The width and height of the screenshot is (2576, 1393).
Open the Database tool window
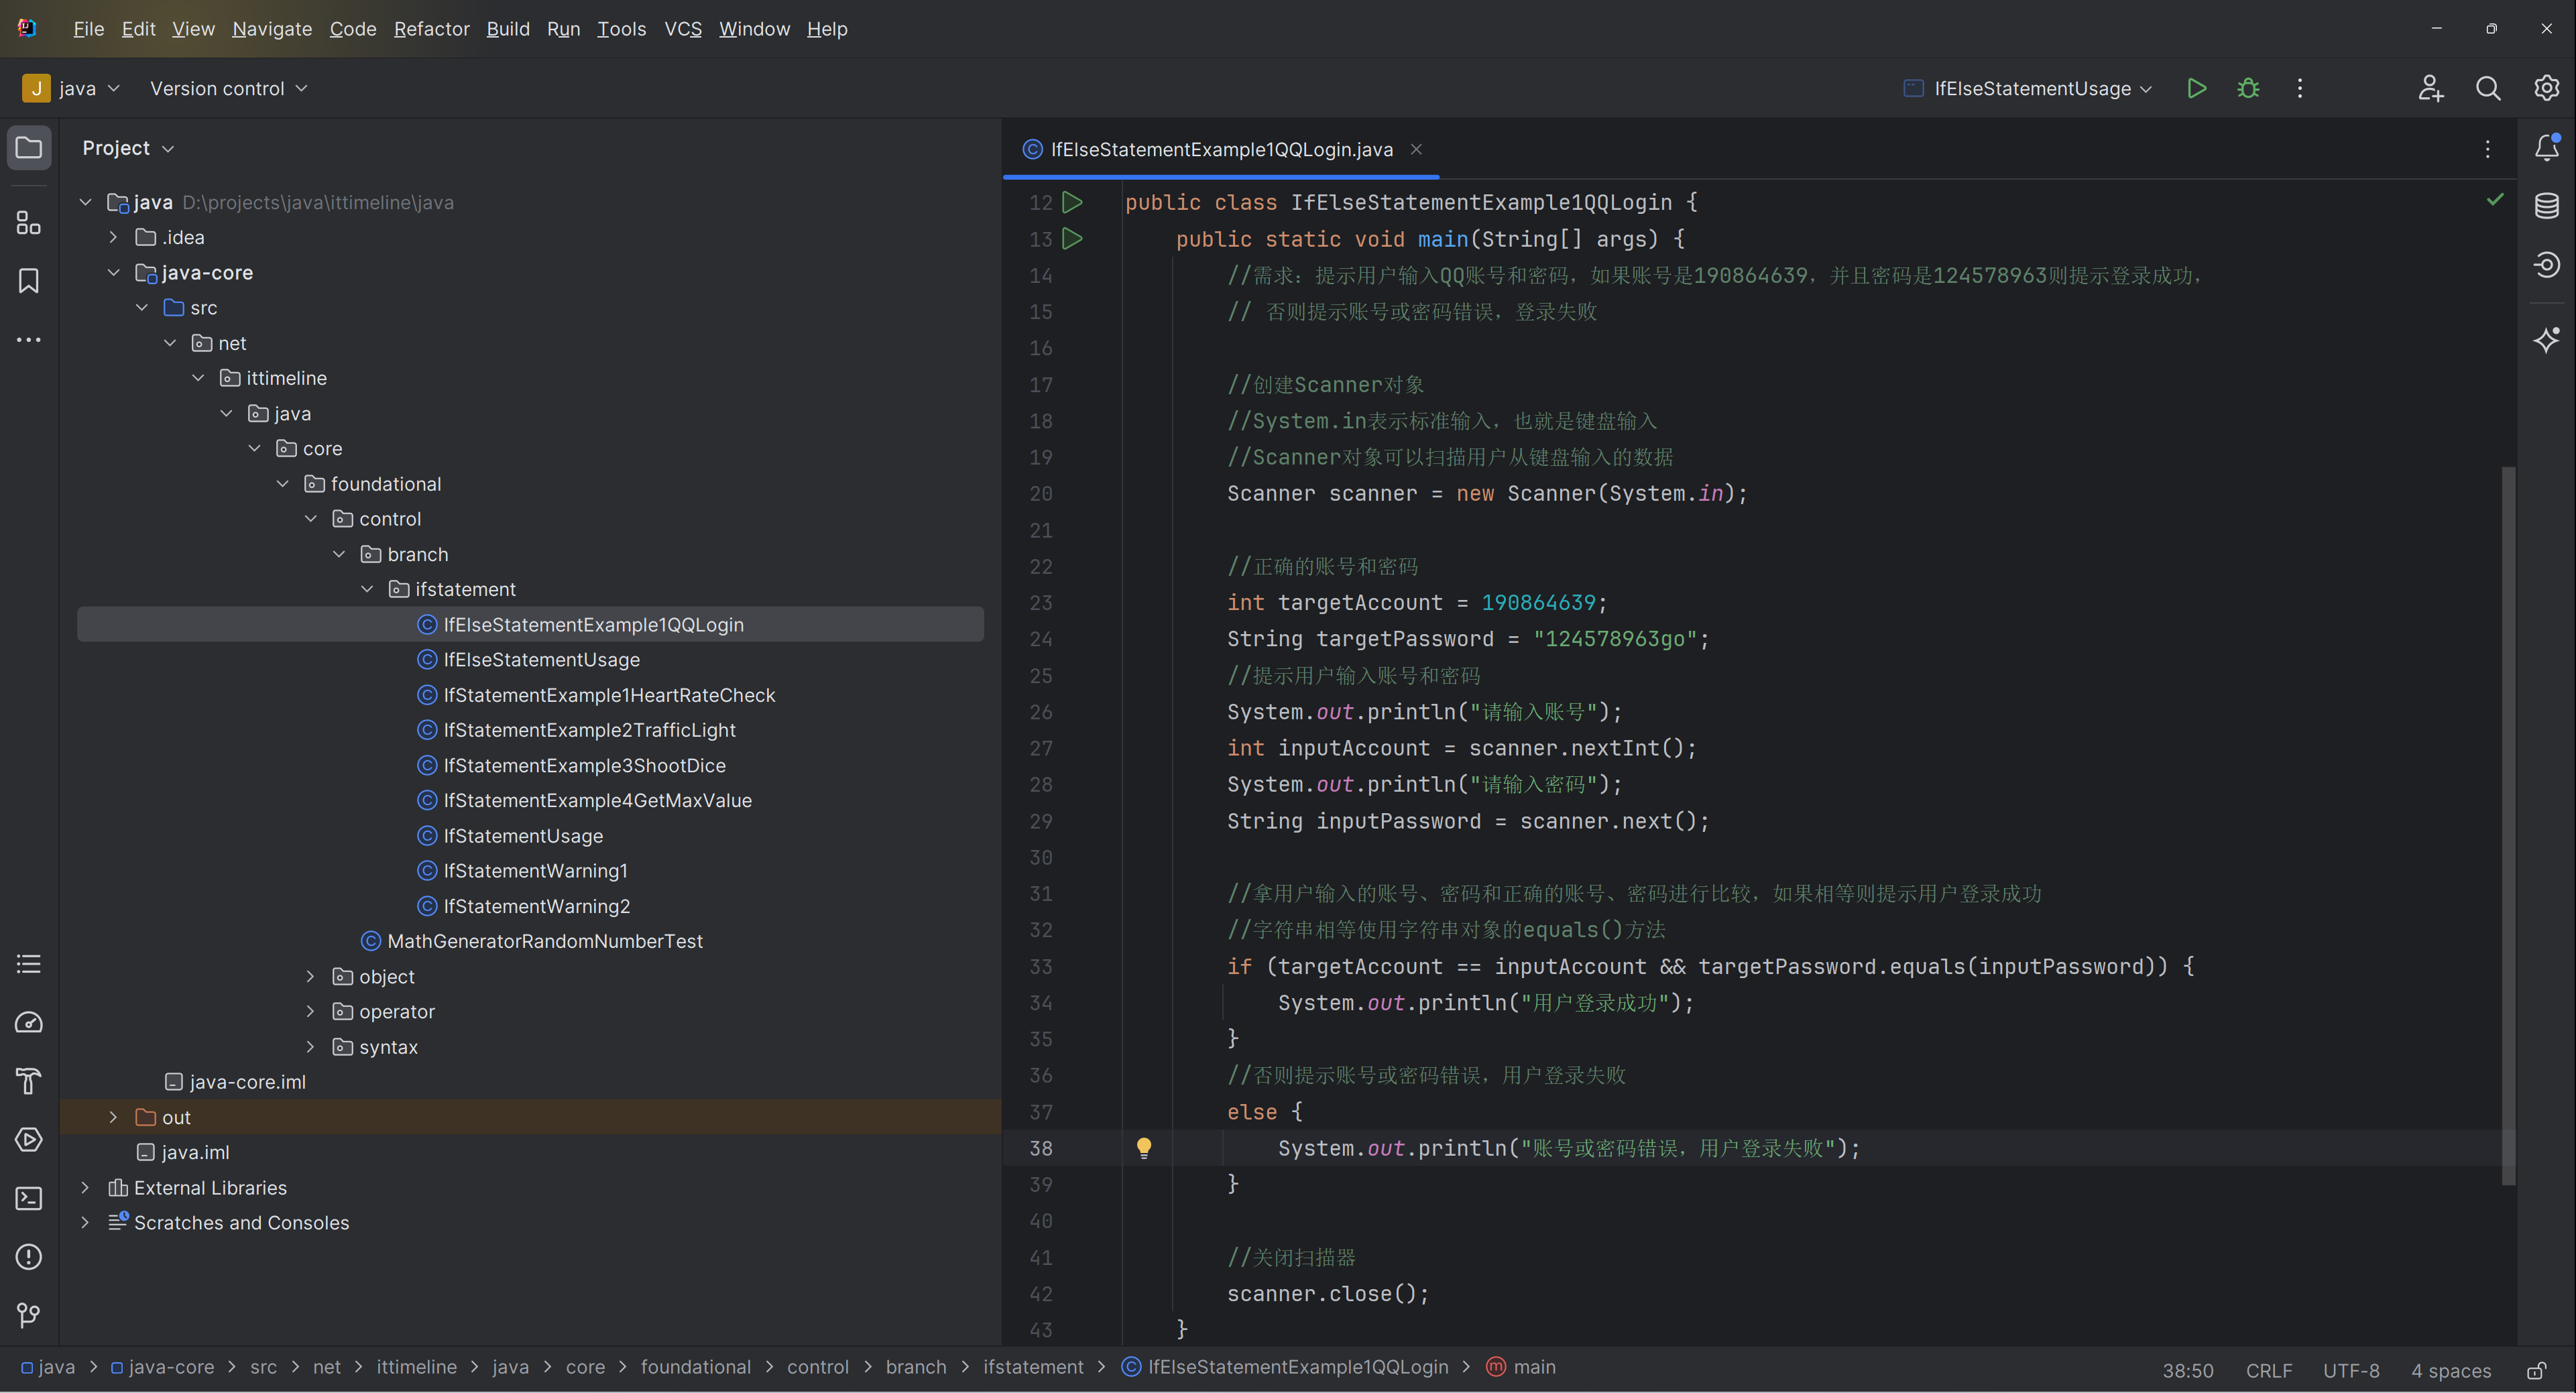pos(2546,206)
